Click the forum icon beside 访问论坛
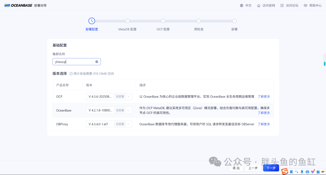Viewport: 326px width, 175px height. coord(282,6)
